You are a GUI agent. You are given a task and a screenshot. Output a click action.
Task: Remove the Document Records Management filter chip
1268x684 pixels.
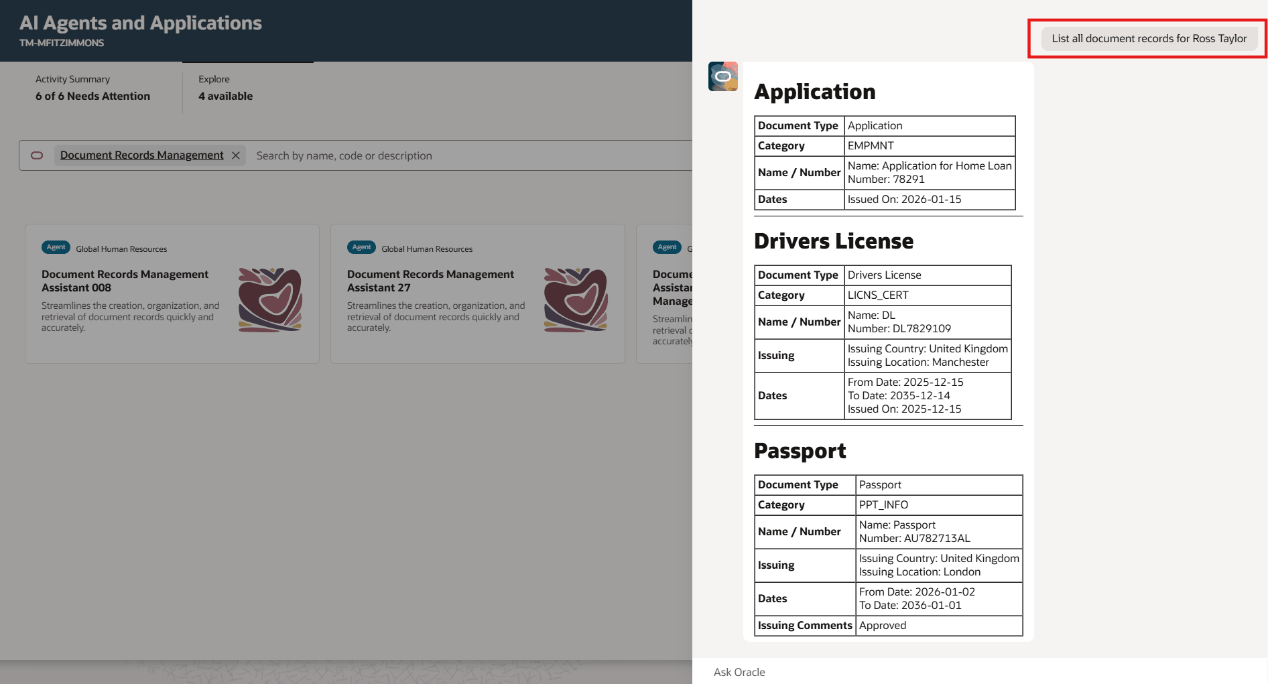(x=236, y=155)
